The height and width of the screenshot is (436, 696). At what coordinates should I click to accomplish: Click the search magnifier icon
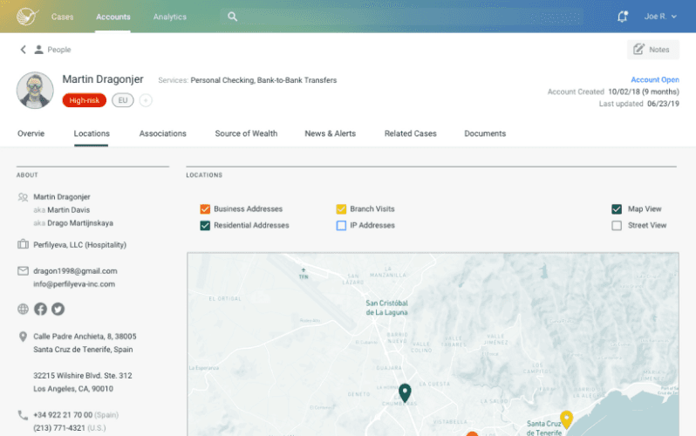tap(232, 17)
